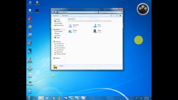Expand the arrow after Libraries in address bar
This screenshot has width=178, height=100.
pyautogui.click(x=68, y=12)
